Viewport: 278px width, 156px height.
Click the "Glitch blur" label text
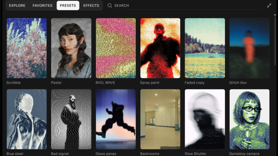[238, 83]
